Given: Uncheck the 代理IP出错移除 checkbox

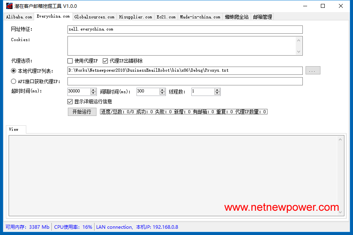Looking at the screenshot, I should tap(105, 61).
